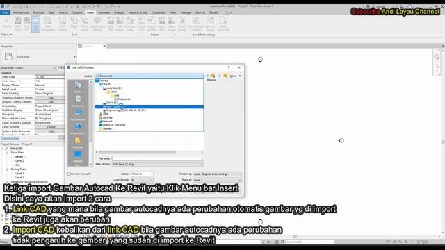Click the dialog help question mark
This screenshot has width=445, height=250.
(x=229, y=67)
